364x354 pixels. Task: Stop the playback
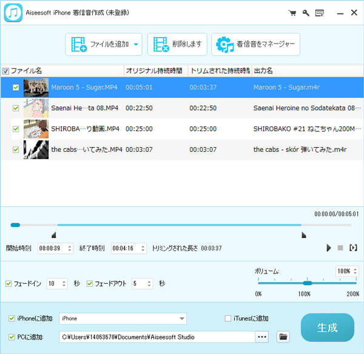point(340,248)
